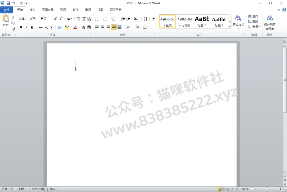Toggle italic formatting

click(x=26, y=27)
